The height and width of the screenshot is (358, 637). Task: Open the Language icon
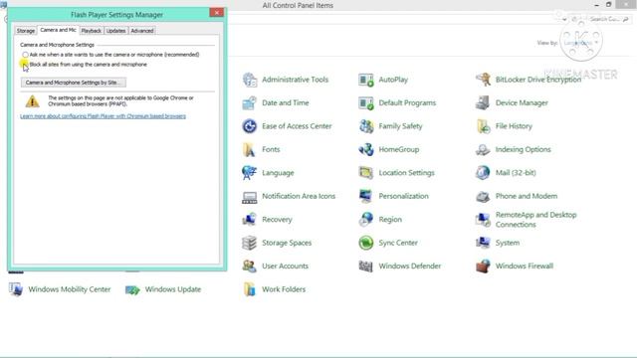250,173
